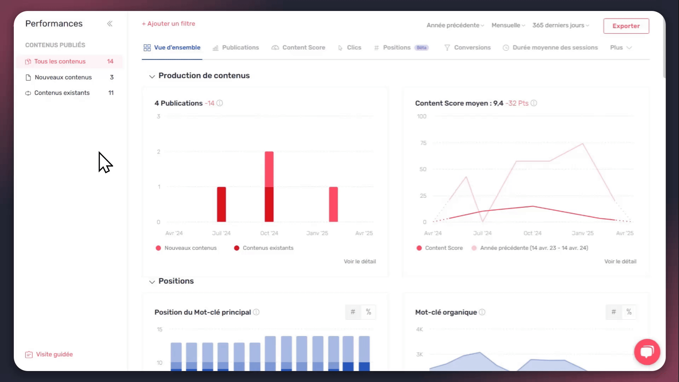Click the Content Score gauge icon

tap(275, 48)
